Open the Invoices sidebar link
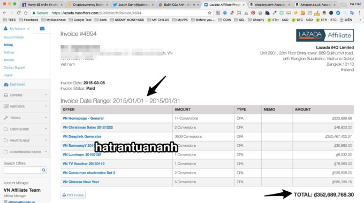 pos(9,60)
